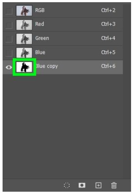Show the RGB channel visibility box

pyautogui.click(x=9, y=11)
